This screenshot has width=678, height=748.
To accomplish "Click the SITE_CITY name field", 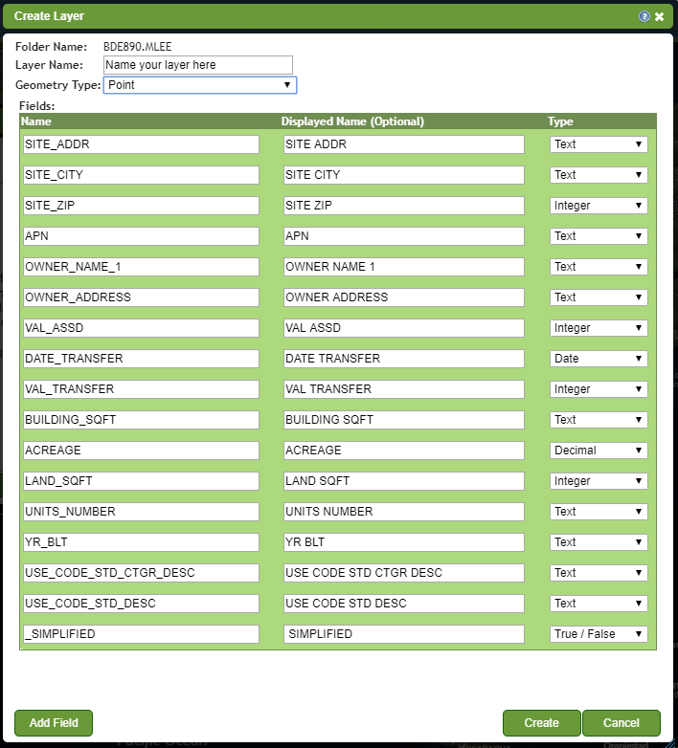I will (141, 175).
